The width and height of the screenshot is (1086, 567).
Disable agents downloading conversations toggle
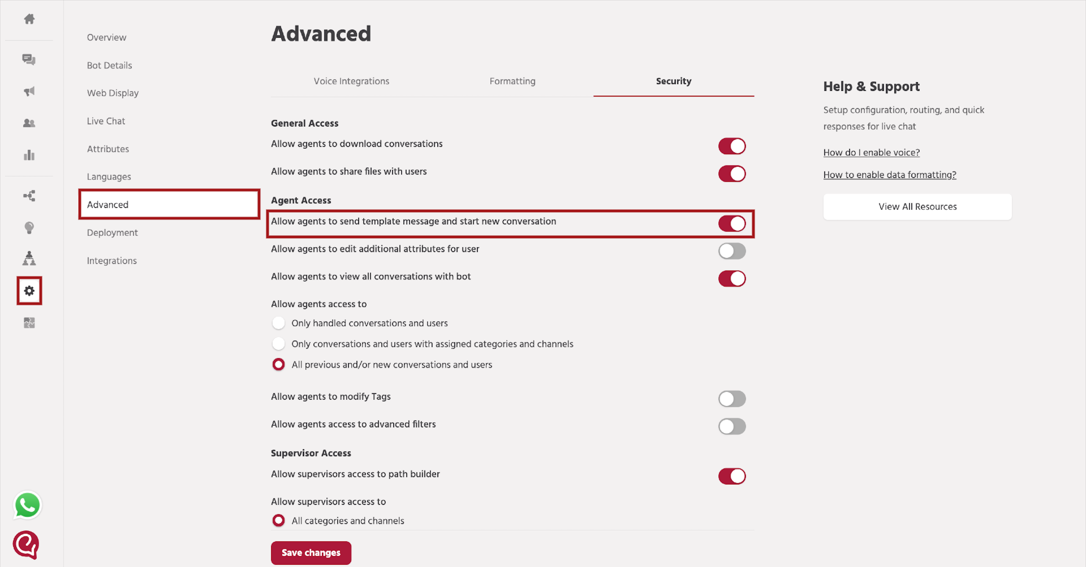click(732, 146)
